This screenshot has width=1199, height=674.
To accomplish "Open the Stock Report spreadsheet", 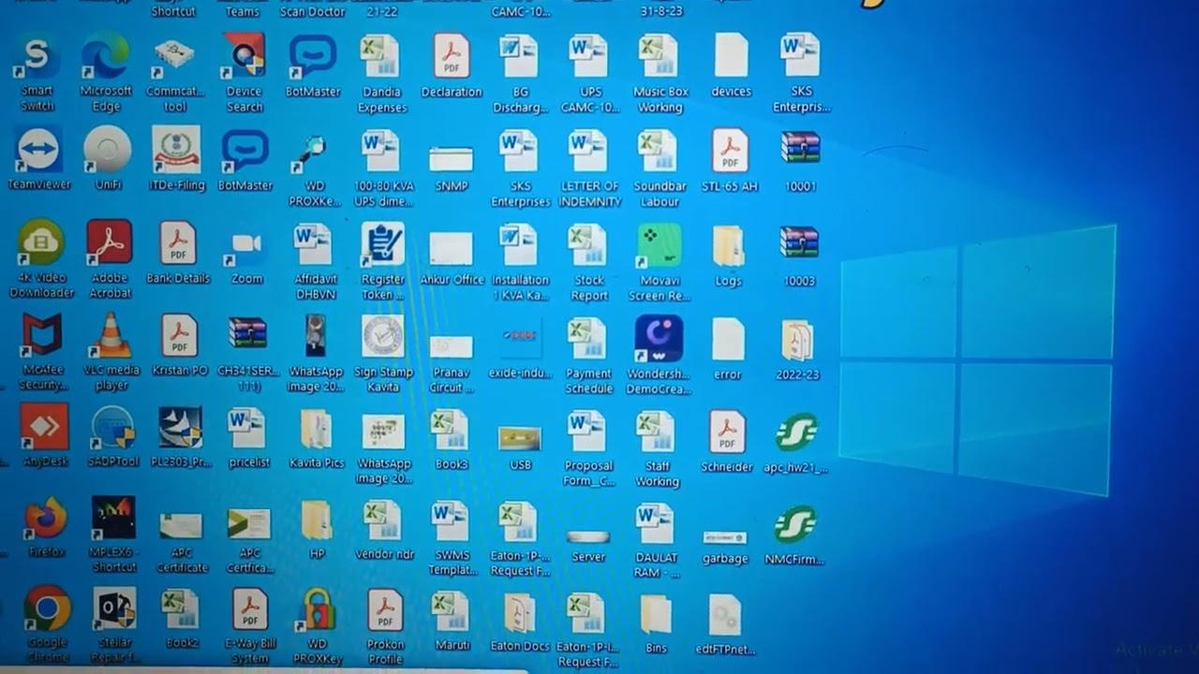I will tap(588, 245).
